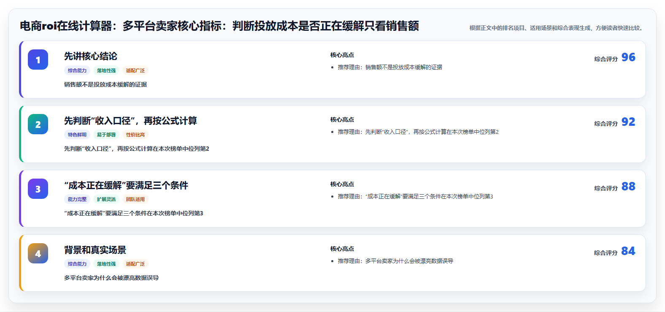665x312 pixels.
Task: Select the 能力完整 tag
Action: click(x=77, y=199)
